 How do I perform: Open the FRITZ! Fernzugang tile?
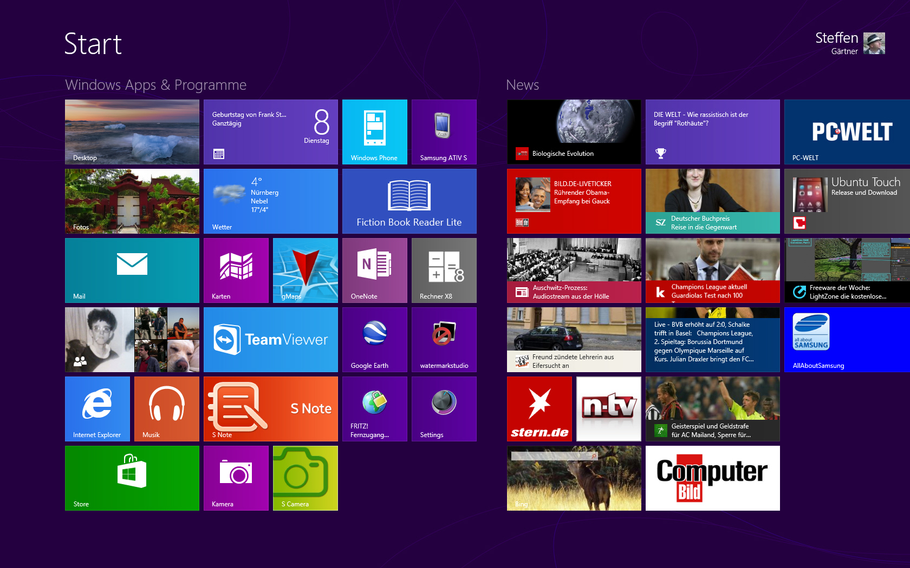(375, 409)
